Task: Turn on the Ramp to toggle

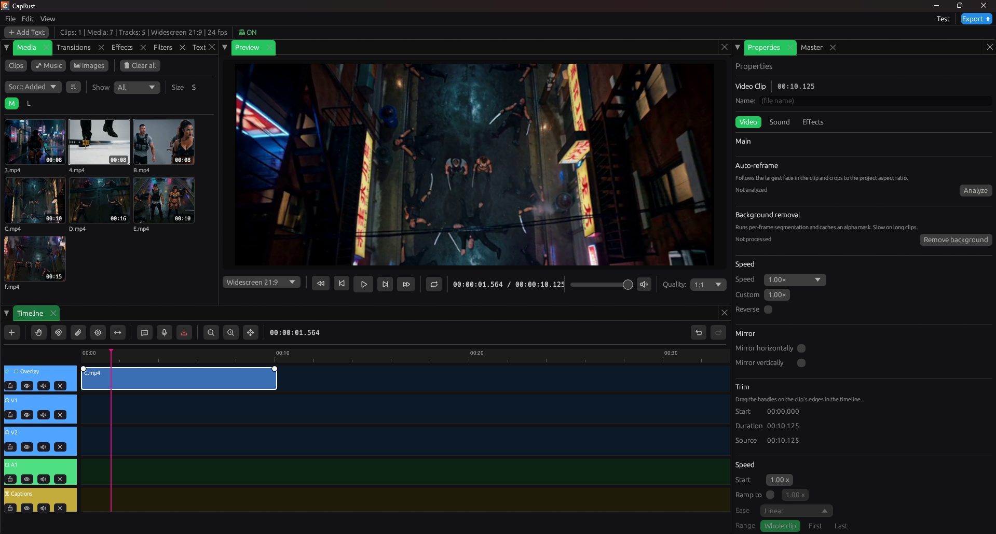Action: point(770,495)
